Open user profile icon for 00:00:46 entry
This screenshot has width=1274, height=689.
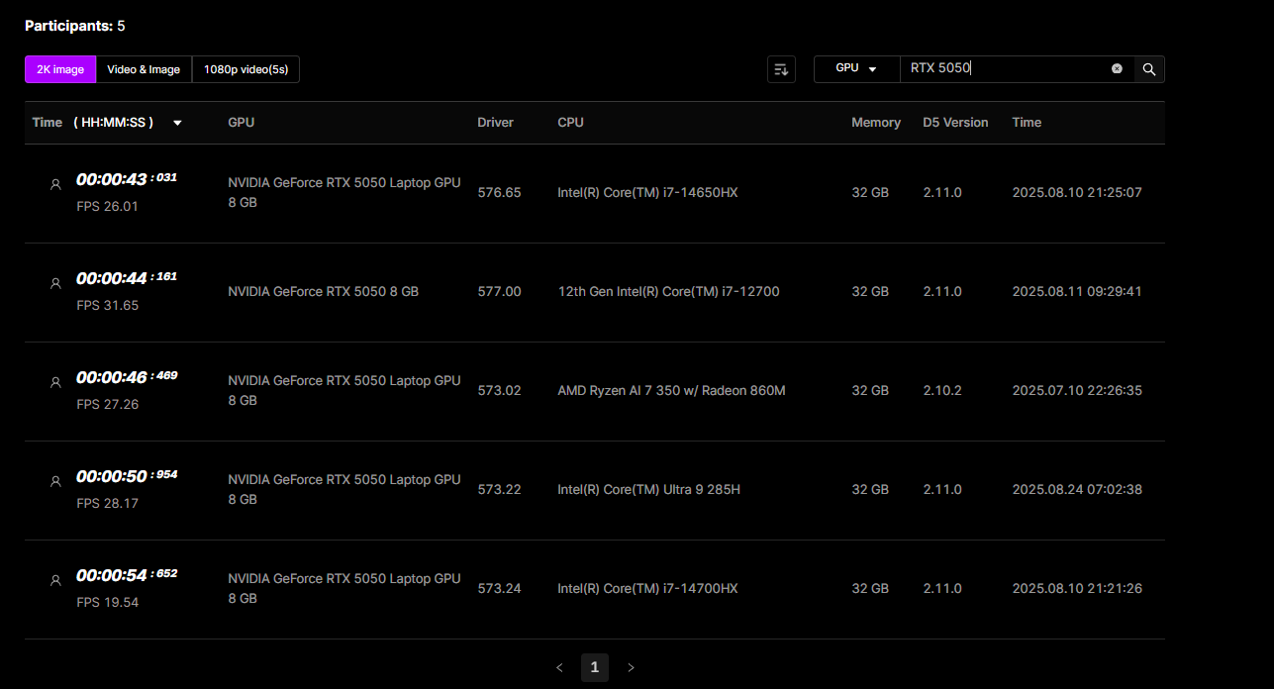click(x=55, y=382)
